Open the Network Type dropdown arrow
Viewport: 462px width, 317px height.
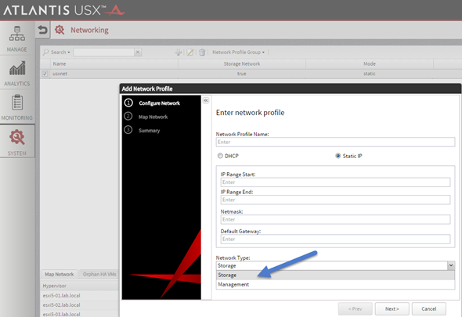coord(451,265)
